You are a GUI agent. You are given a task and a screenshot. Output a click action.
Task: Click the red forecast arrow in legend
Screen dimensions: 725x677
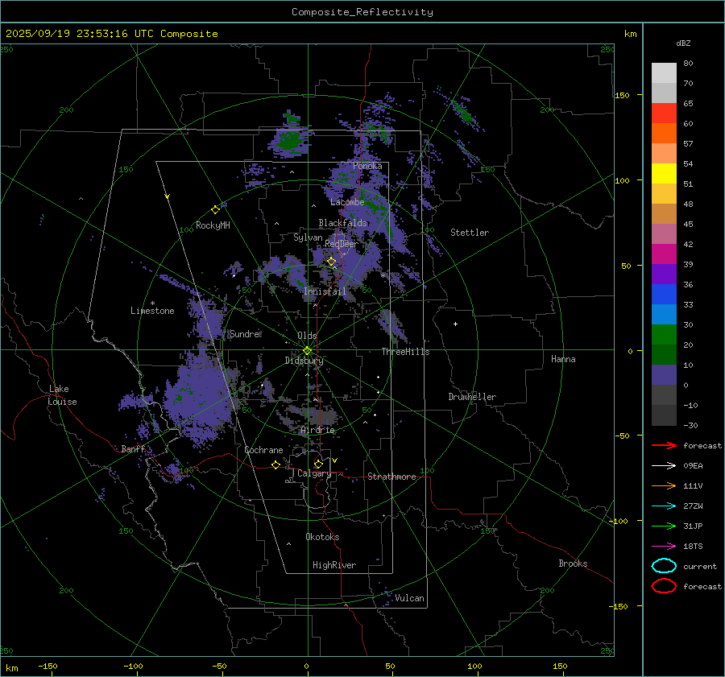(663, 445)
